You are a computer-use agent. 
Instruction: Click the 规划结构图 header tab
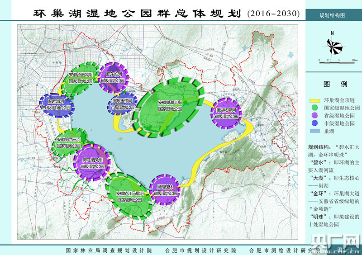pyautogui.click(x=333, y=14)
